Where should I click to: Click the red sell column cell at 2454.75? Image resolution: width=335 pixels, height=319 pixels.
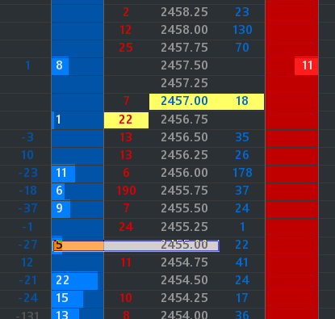coord(291,262)
